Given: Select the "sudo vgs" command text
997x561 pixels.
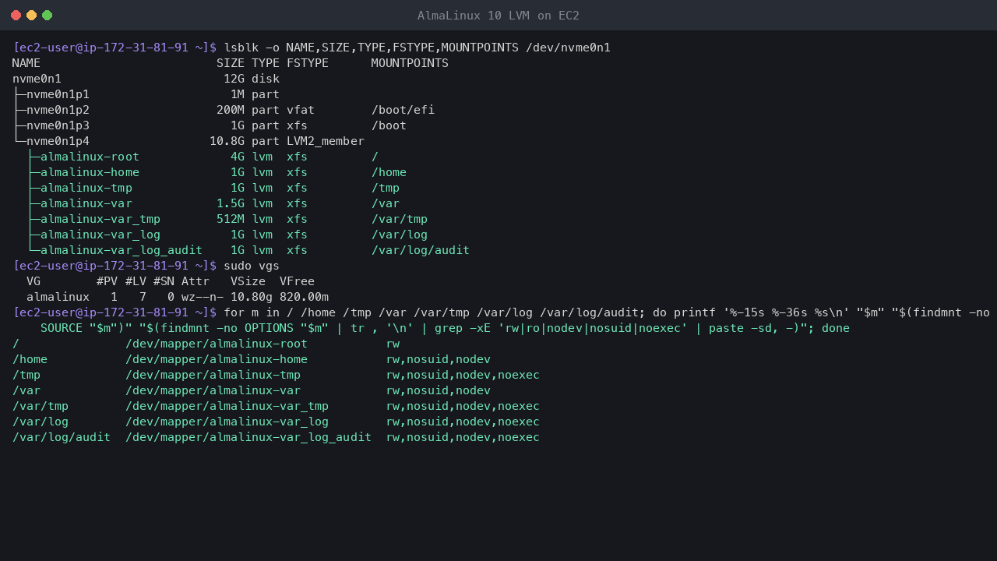Looking at the screenshot, I should (252, 266).
